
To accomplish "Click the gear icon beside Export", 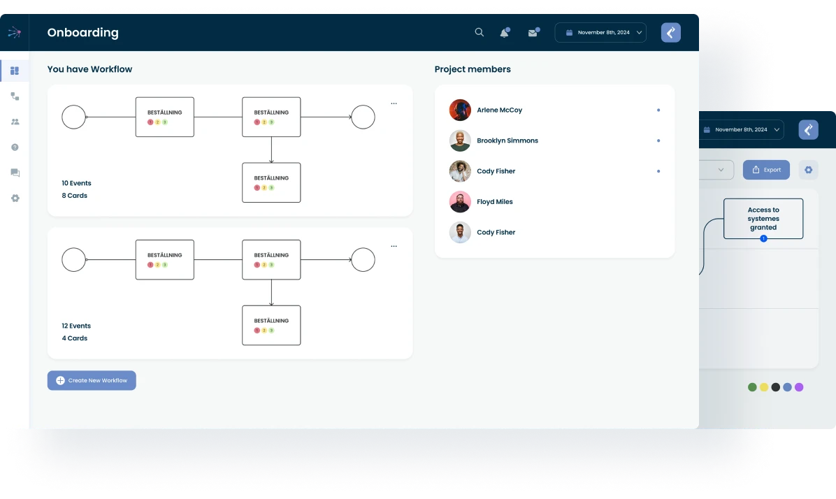I will point(808,170).
